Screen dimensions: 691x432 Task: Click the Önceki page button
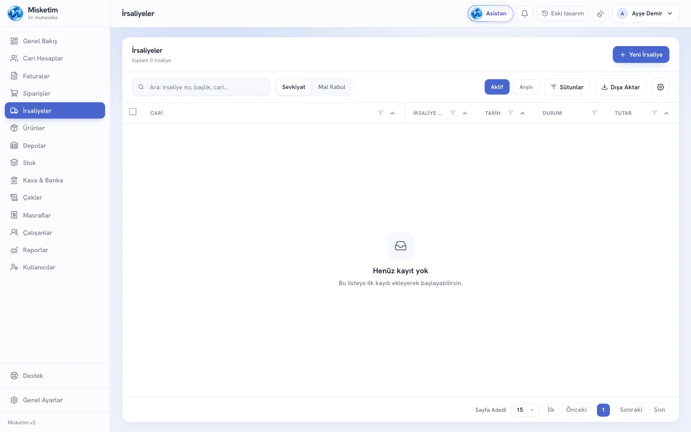[576, 410]
